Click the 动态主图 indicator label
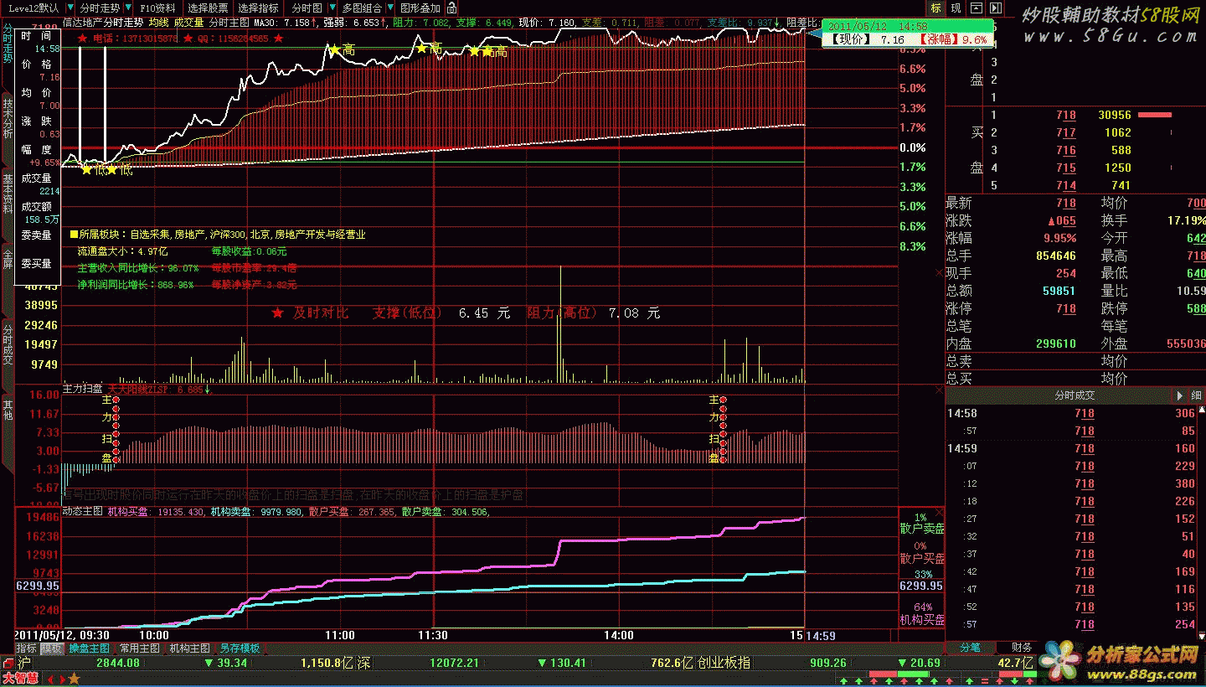The height and width of the screenshot is (687, 1206). point(82,511)
